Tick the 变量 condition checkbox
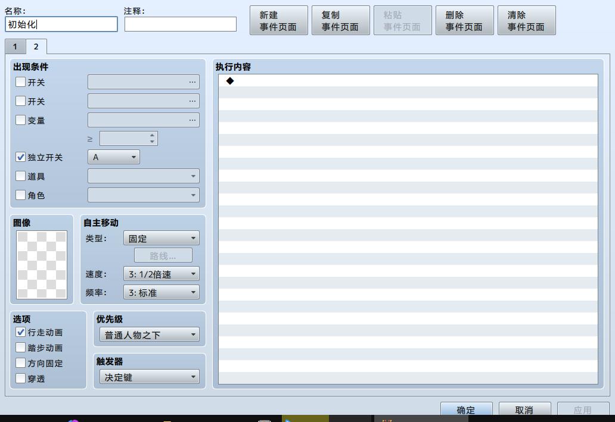Screen dimensions: 615x422 pos(20,120)
